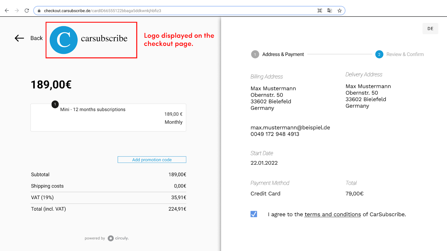Click the total value 79,00€
The width and height of the screenshot is (447, 251).
click(x=355, y=194)
